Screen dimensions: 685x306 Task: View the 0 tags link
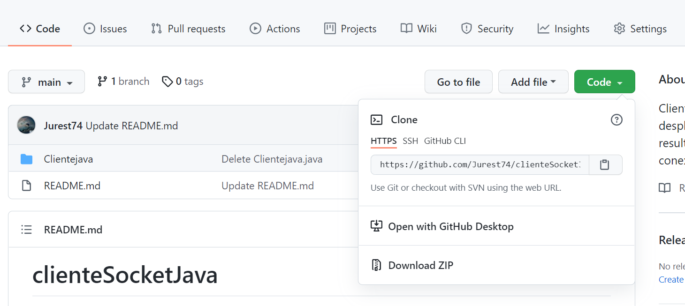click(x=183, y=82)
